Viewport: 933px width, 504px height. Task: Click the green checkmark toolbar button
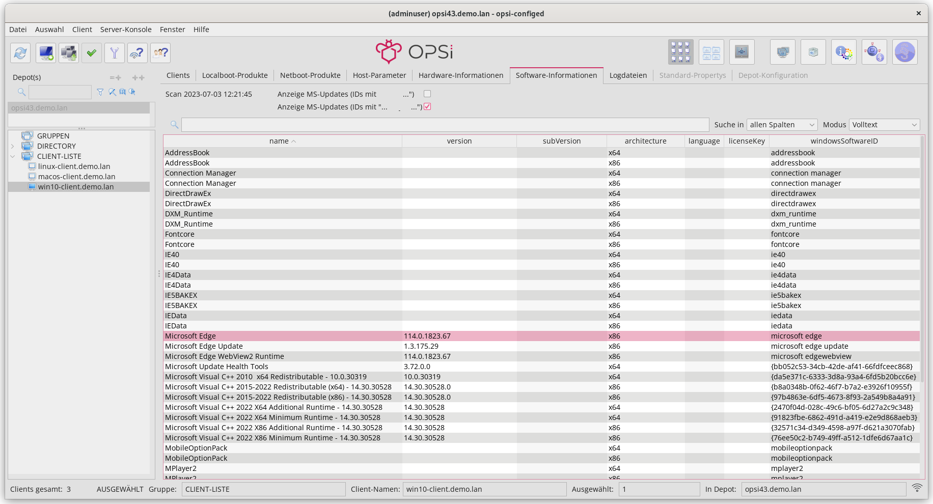[92, 53]
